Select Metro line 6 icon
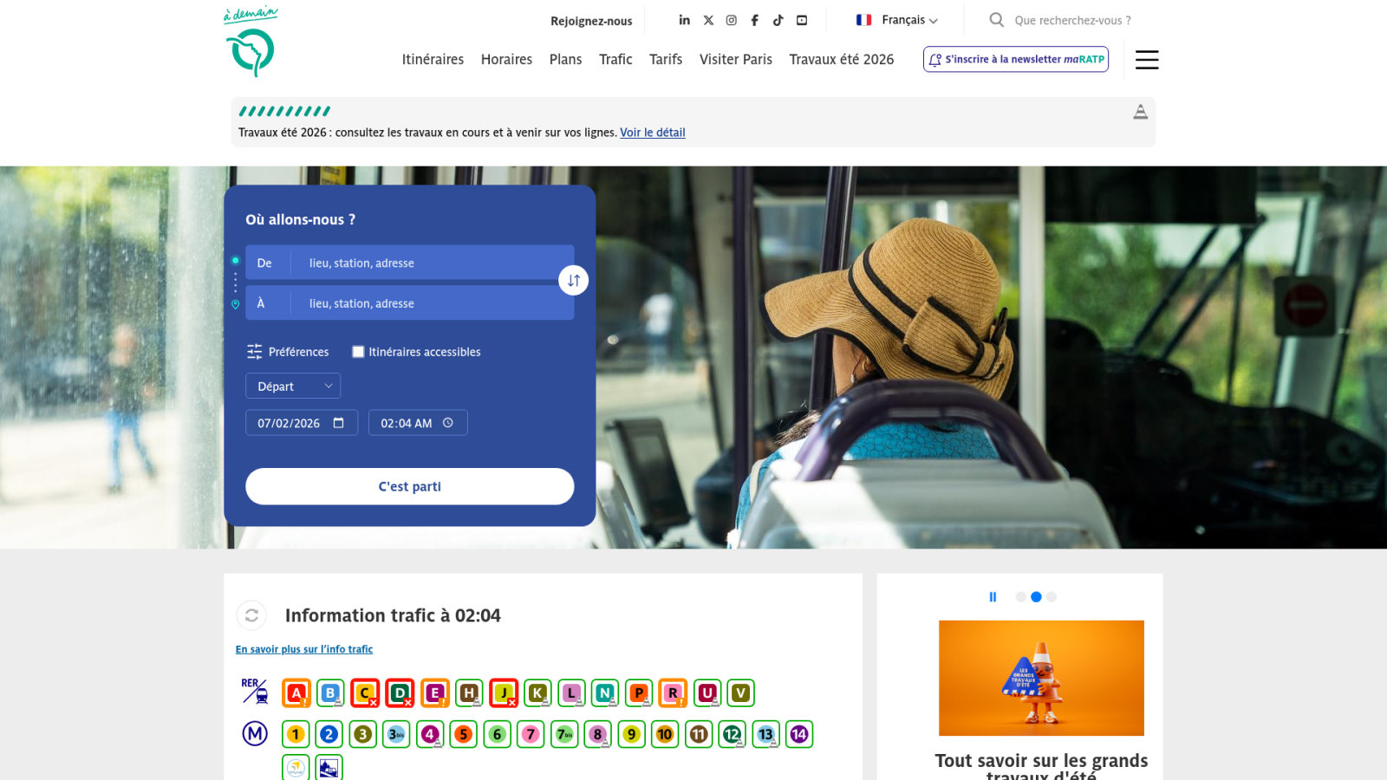This screenshot has height=780, width=1387. click(497, 734)
